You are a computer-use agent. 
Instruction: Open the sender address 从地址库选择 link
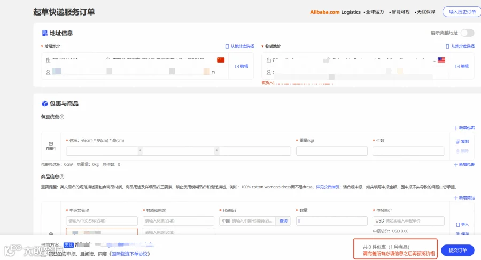[x=239, y=47]
